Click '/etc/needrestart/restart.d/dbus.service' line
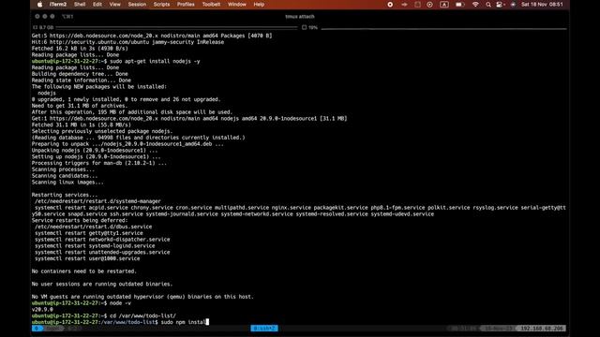Image resolution: width=600 pixels, height=337 pixels. point(94,227)
